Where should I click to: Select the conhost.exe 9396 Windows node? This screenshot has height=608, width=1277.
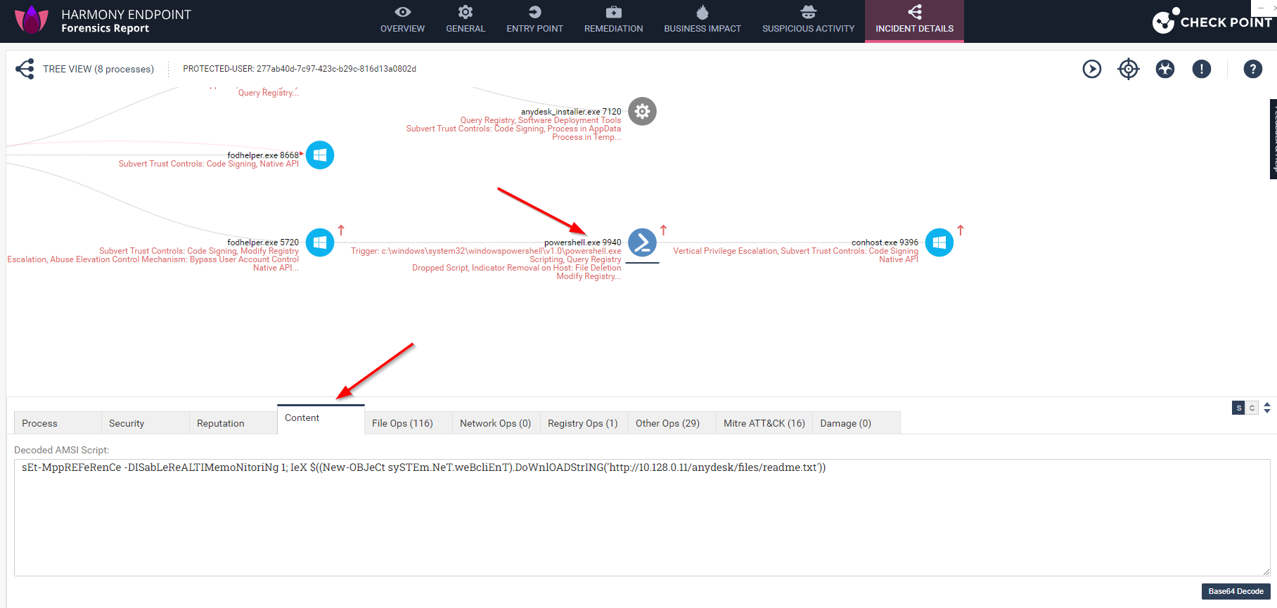pyautogui.click(x=939, y=242)
